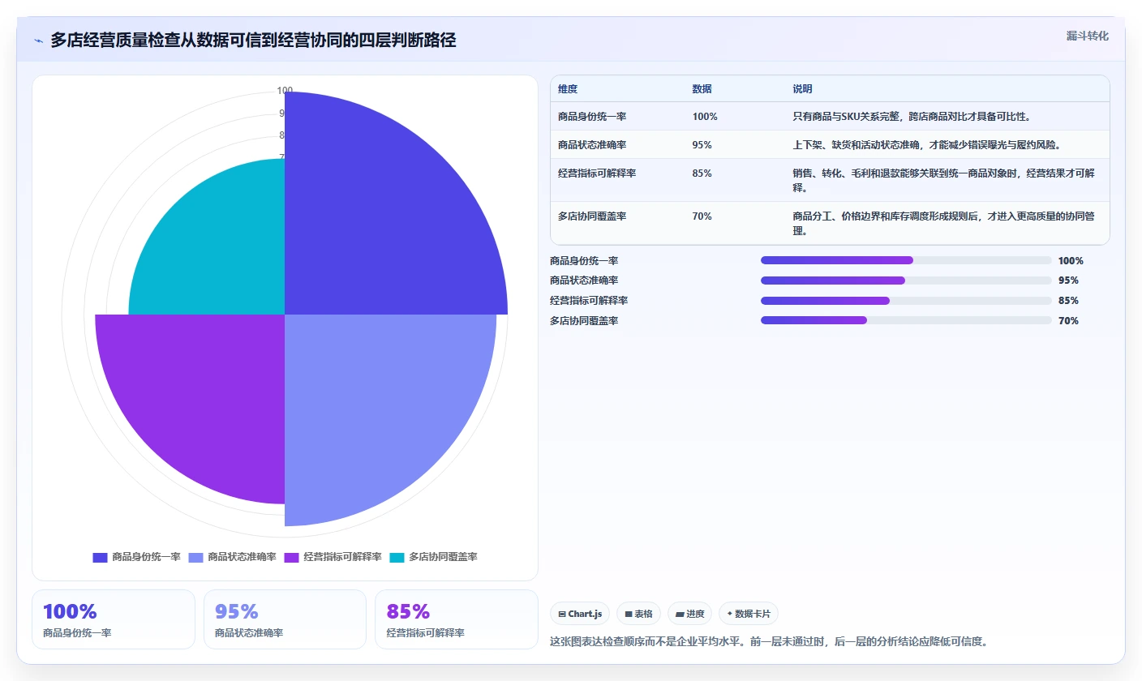Click the 漏斗转化 label in header
The height and width of the screenshot is (681, 1142).
tap(1087, 36)
